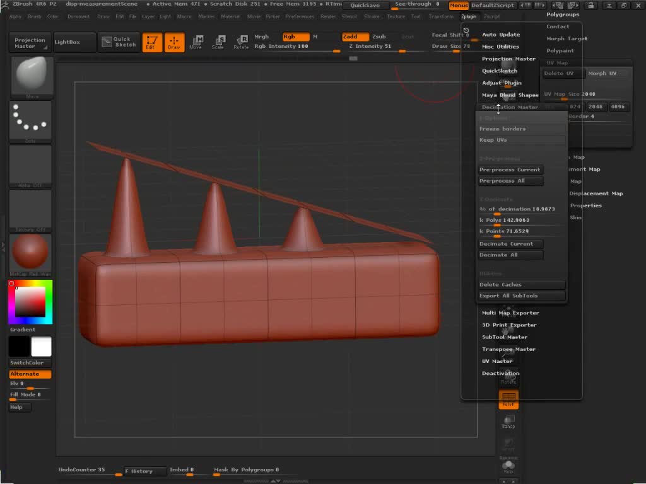
Task: Open the Texture menu
Action: point(396,16)
